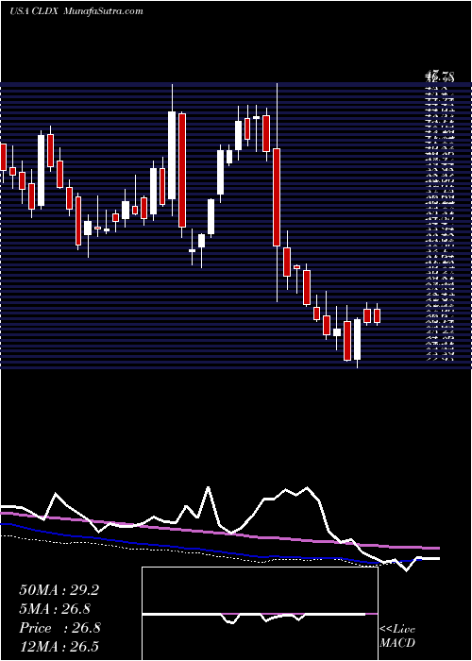472x661 pixels.
Task: Click inside the MACD histogram box
Action: 260,614
